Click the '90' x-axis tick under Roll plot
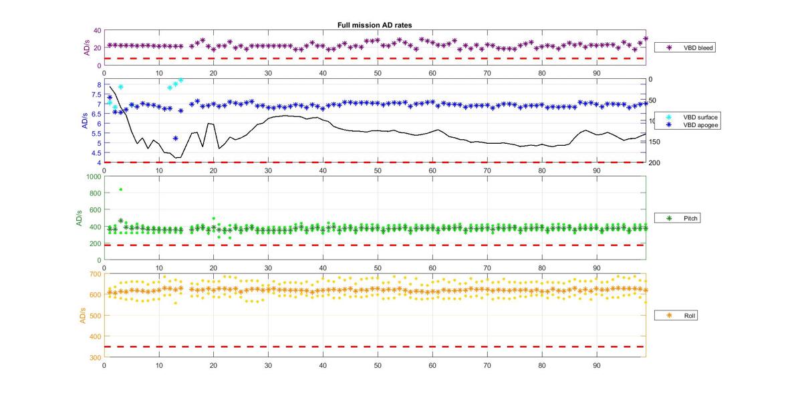The image size is (802, 402). coord(596,366)
